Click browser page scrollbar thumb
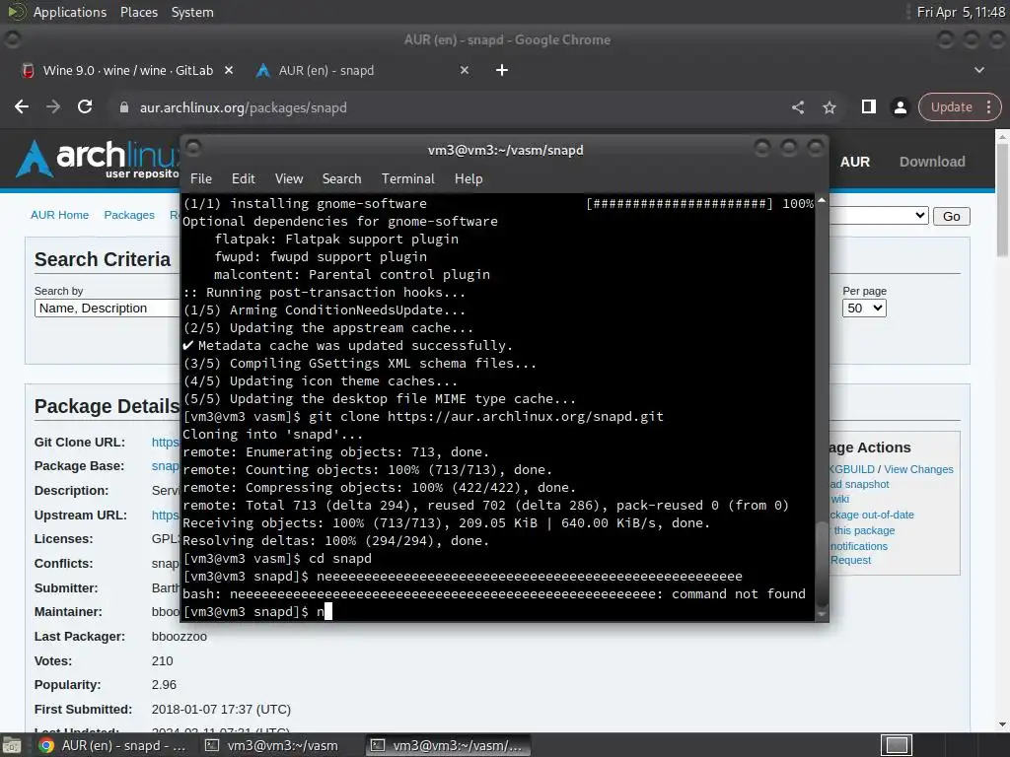Image resolution: width=1010 pixels, height=757 pixels. 1002,199
